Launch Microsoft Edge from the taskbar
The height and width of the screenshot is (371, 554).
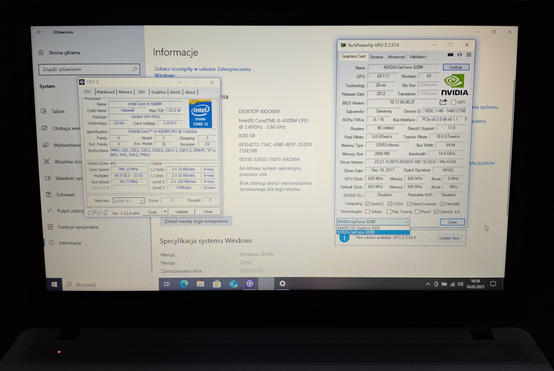[184, 284]
